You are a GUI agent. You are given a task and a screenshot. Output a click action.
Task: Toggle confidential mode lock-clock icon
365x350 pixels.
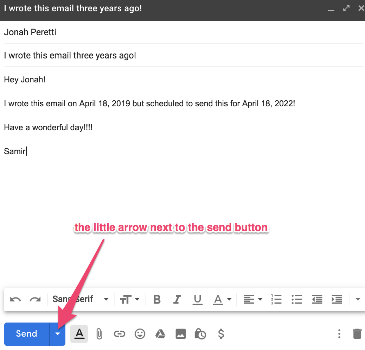(x=200, y=334)
